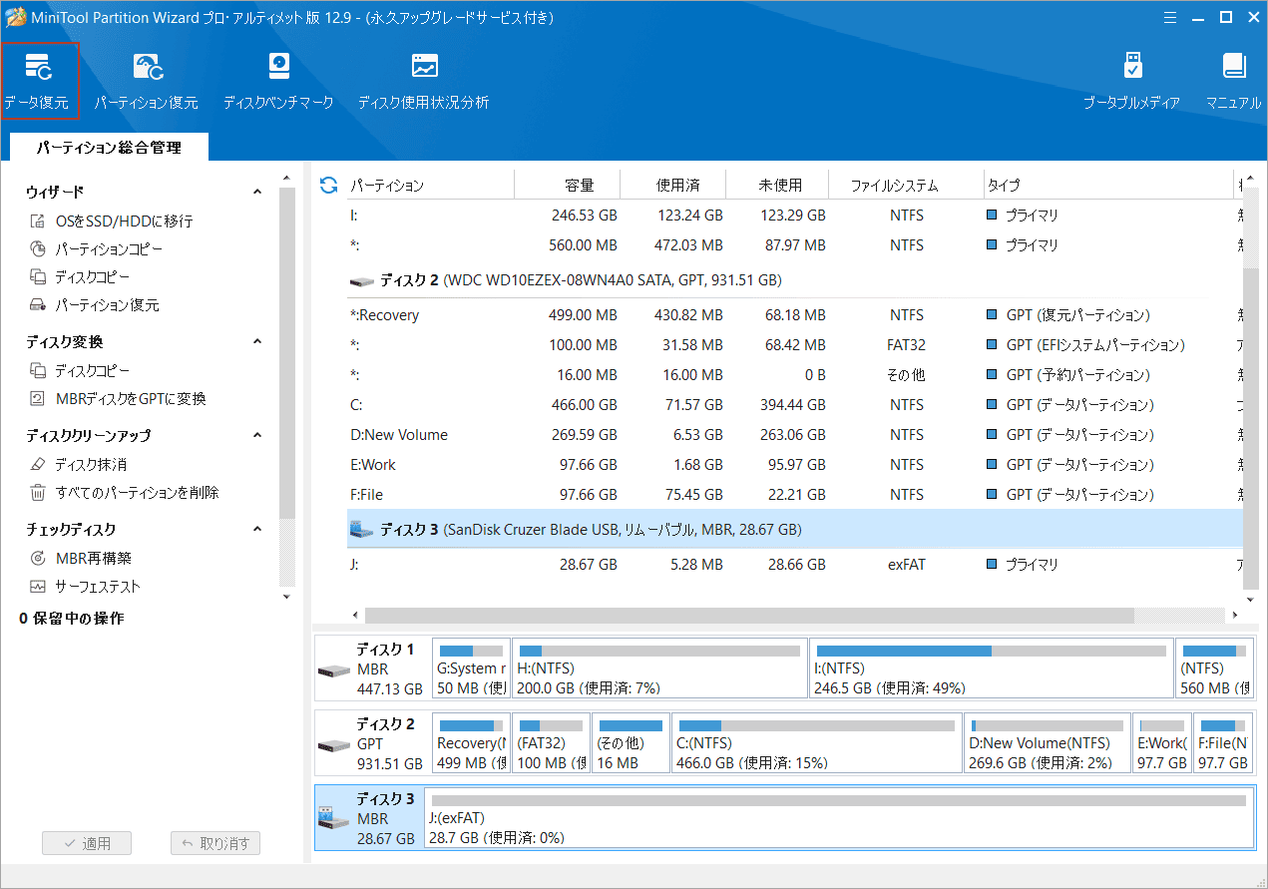Select the *:Recovery partition row
1268x889 pixels.
click(x=795, y=315)
